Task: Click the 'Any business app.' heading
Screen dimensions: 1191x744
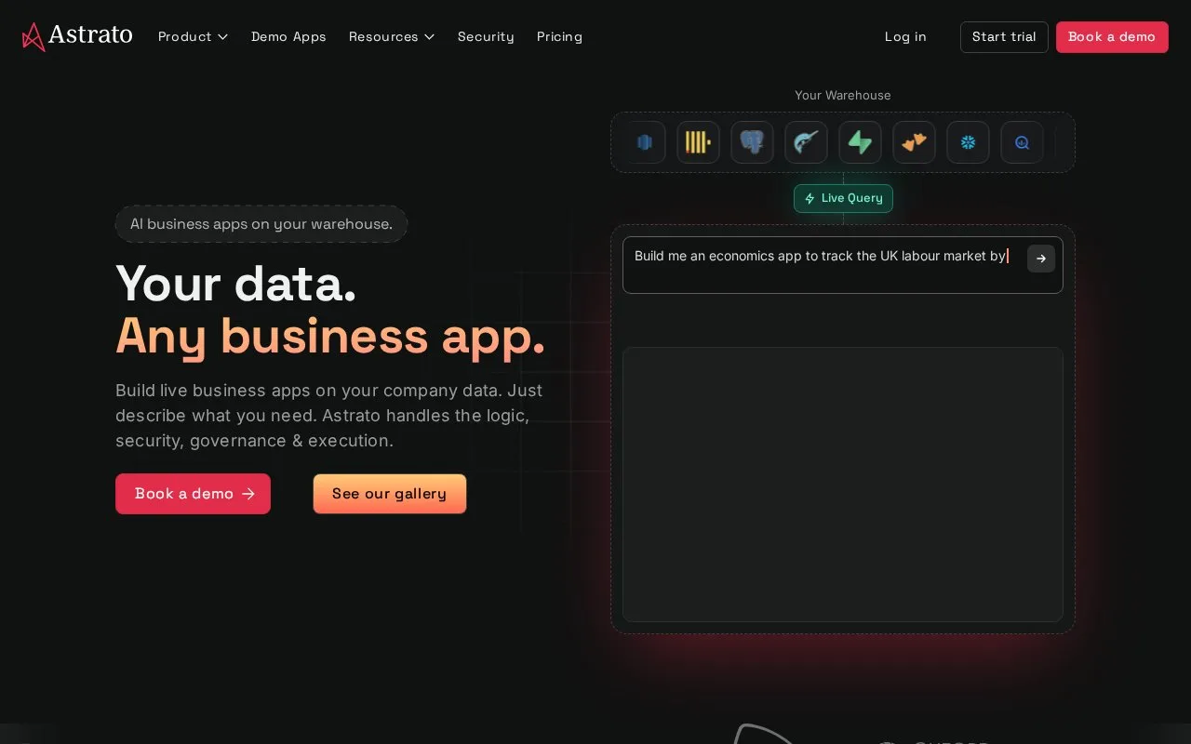Action: point(330,337)
